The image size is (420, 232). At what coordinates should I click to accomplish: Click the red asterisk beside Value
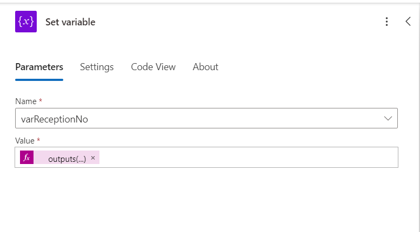38,141
